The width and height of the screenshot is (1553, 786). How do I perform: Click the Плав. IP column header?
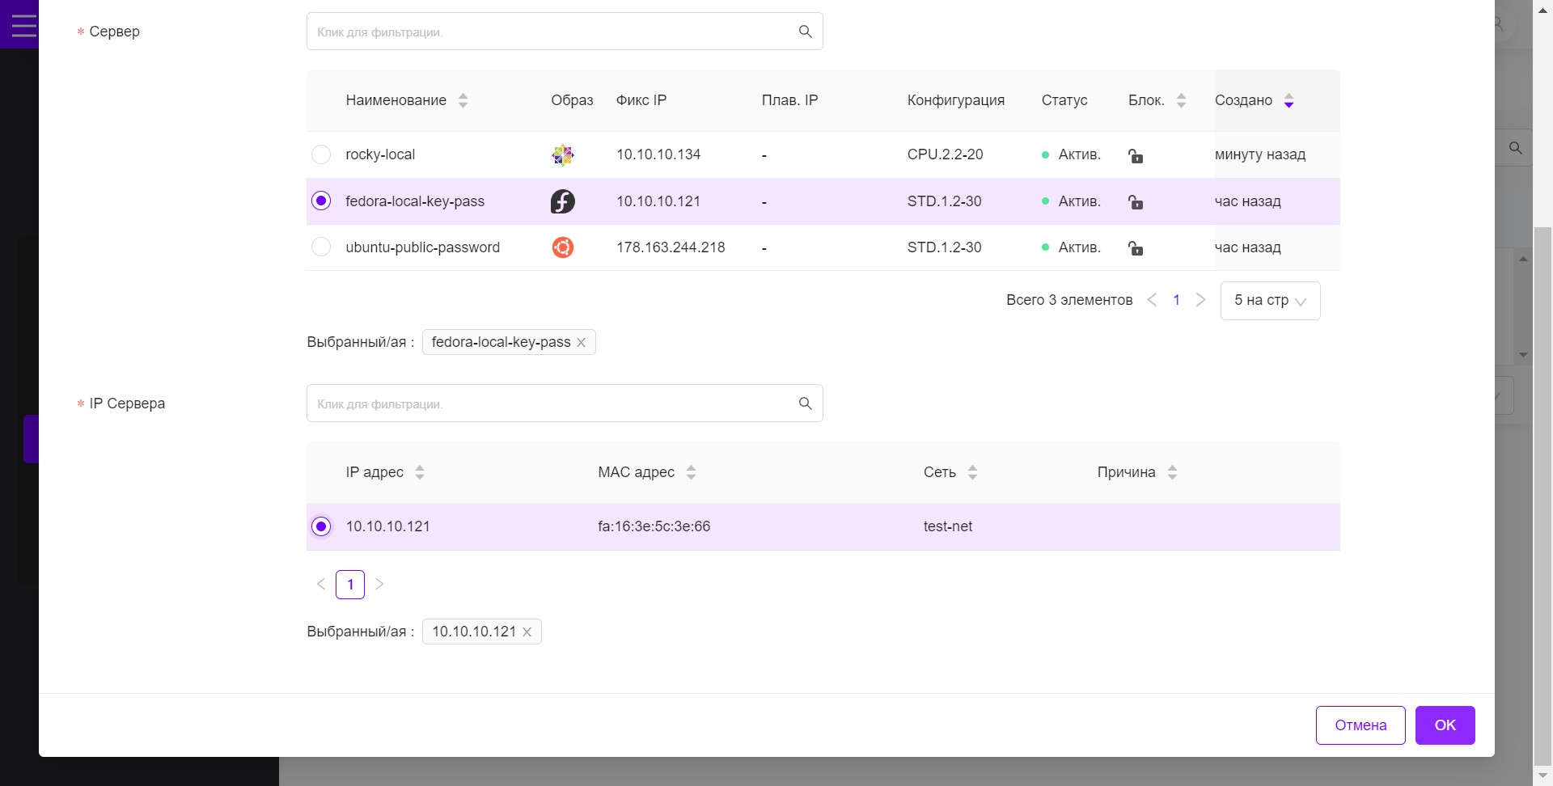point(789,100)
